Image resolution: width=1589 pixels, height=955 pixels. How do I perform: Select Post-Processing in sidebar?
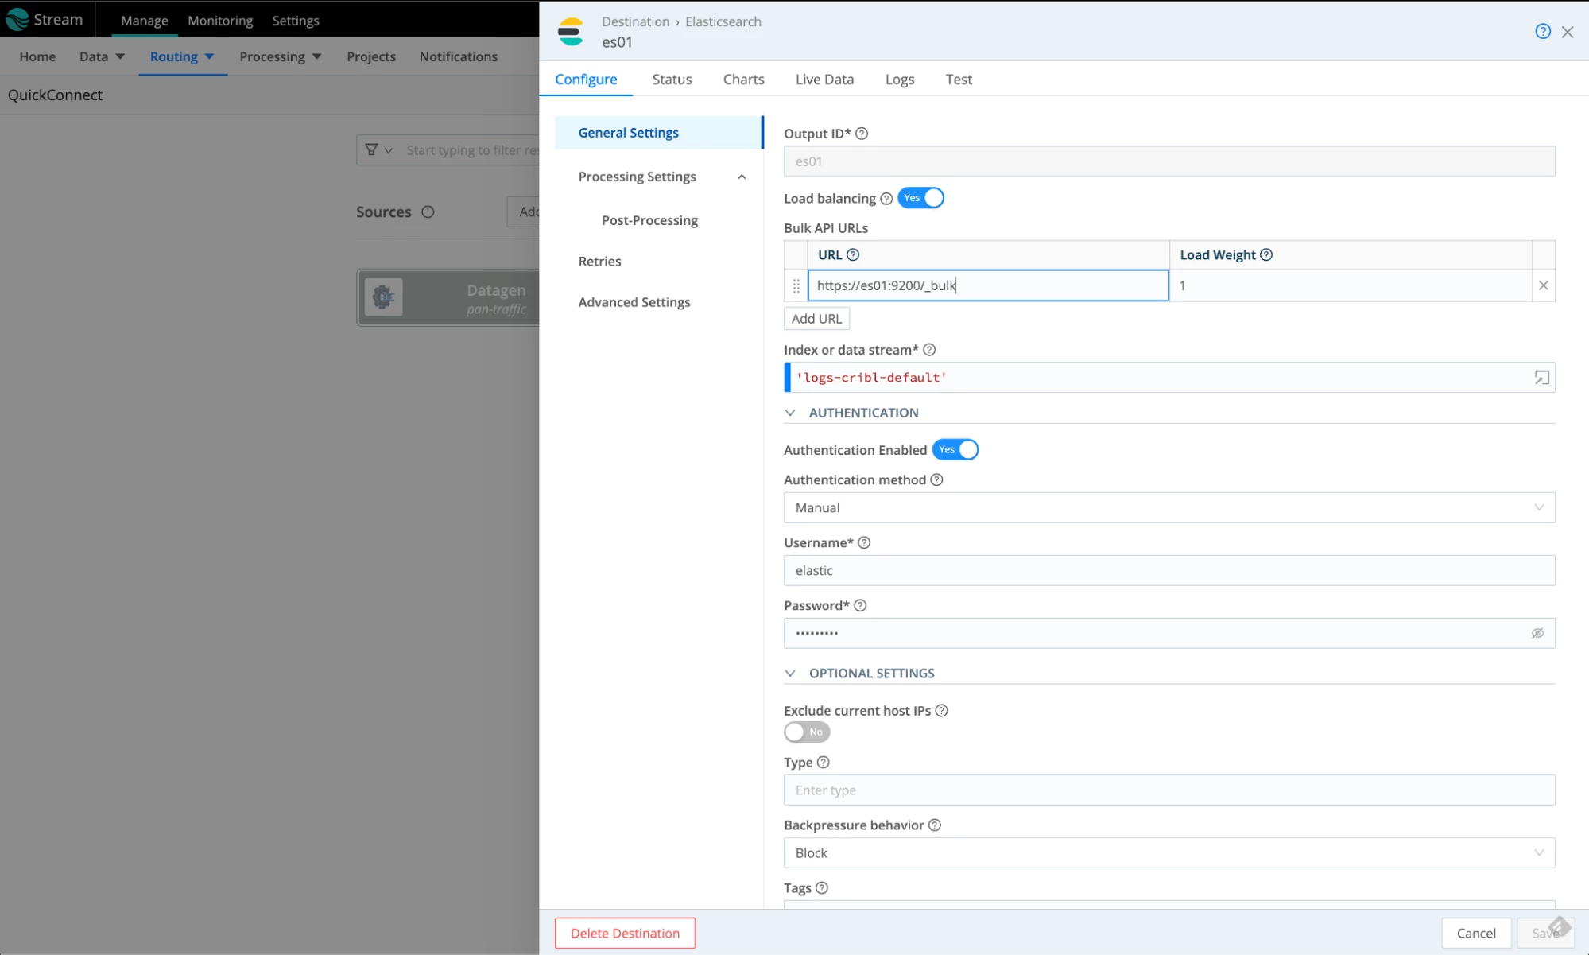click(649, 220)
